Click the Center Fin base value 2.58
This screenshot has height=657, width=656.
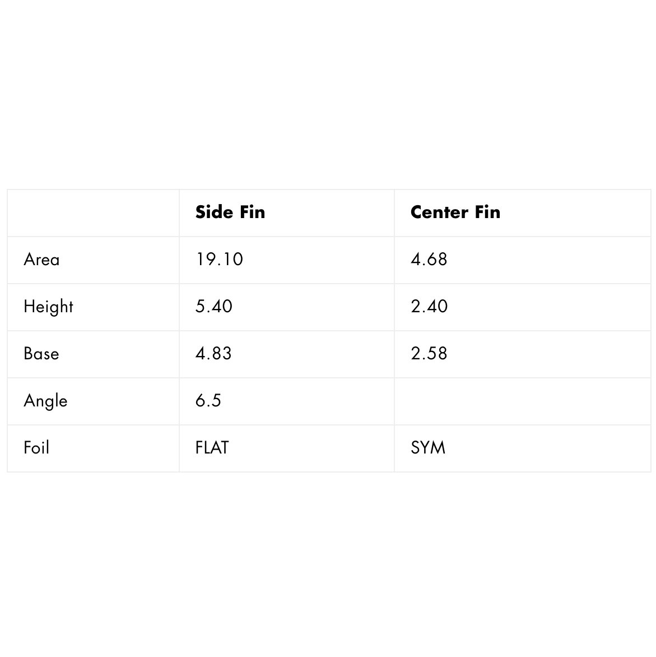point(429,354)
